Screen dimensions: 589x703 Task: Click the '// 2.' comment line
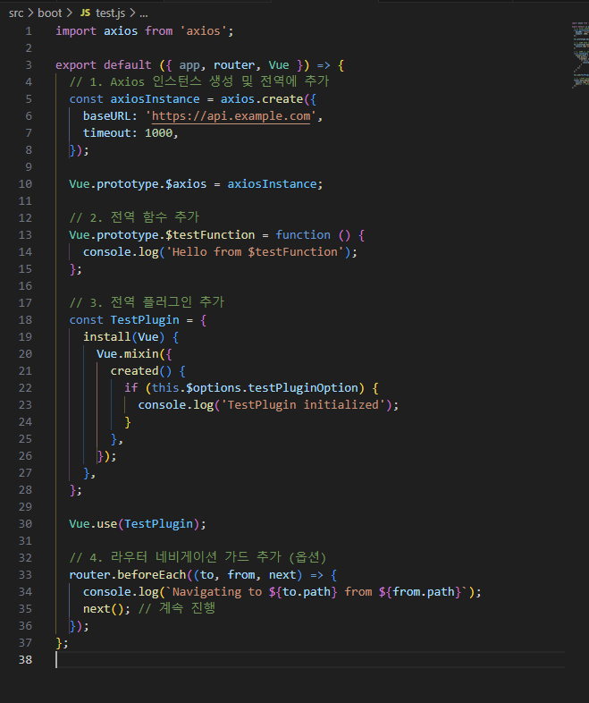pyautogui.click(x=134, y=217)
